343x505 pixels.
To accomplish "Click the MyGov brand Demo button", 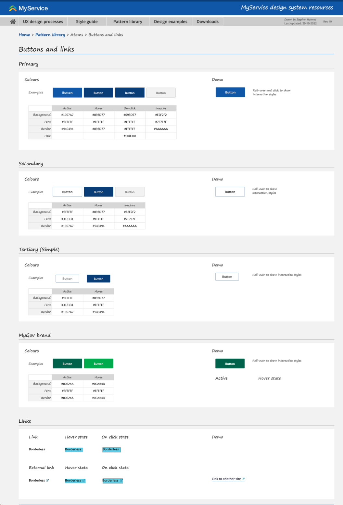I will click(230, 363).
